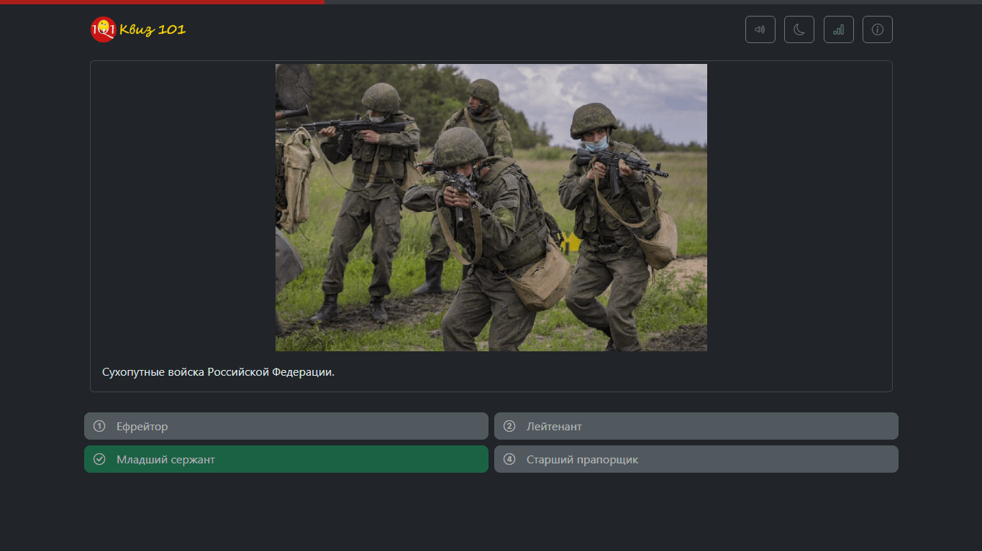Click the speaker sound icon in the toolbar

coord(760,29)
